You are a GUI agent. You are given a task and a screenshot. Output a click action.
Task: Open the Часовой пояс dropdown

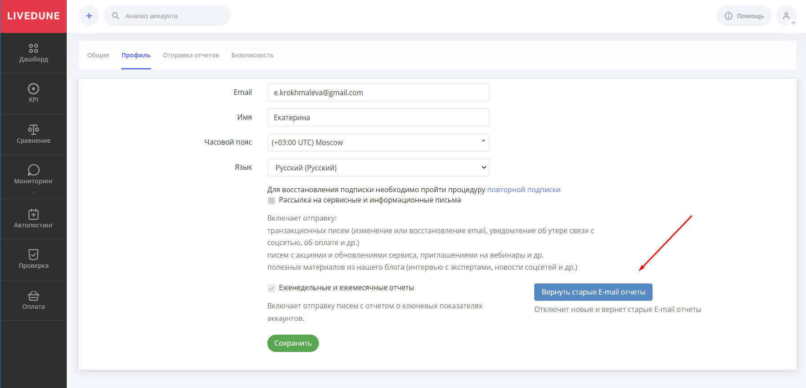point(378,142)
